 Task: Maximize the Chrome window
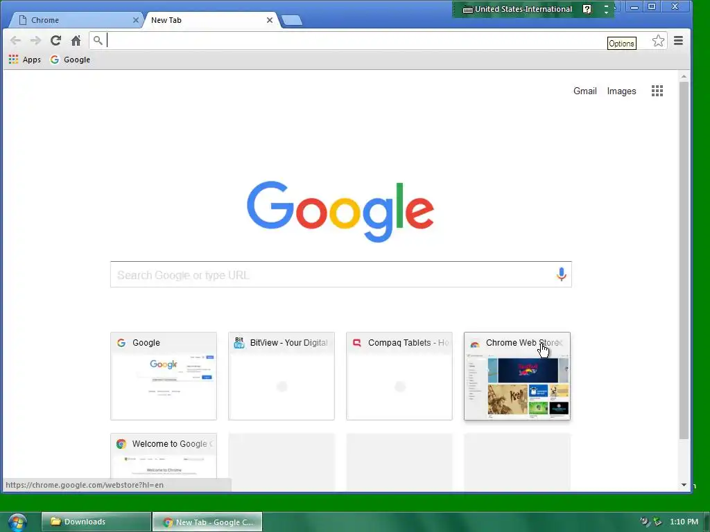652,7
